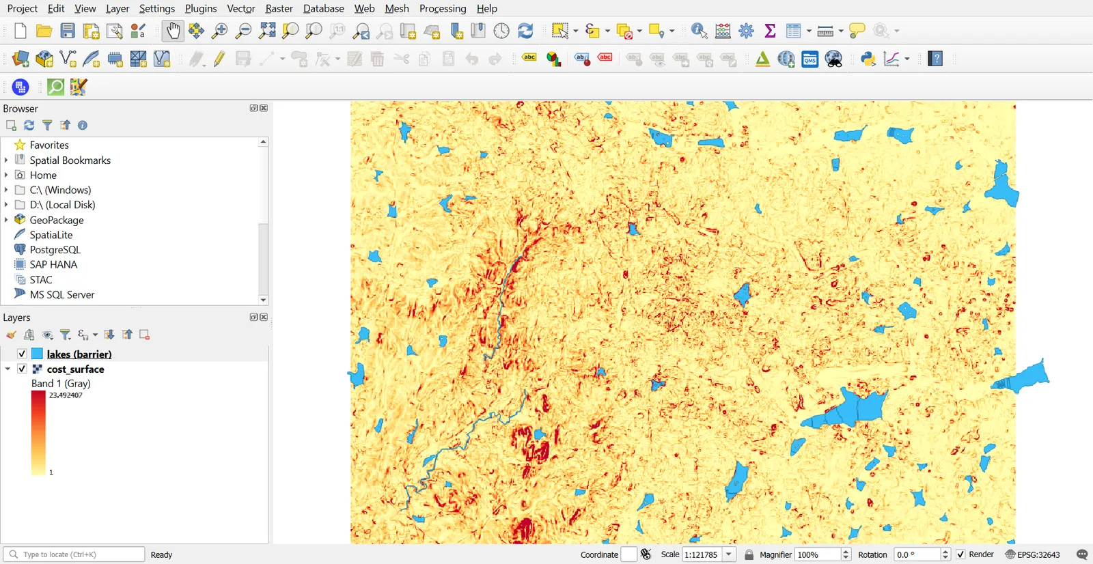This screenshot has height=564, width=1093.
Task: Click the Browser panel scrollbar down arrow
Action: (263, 300)
